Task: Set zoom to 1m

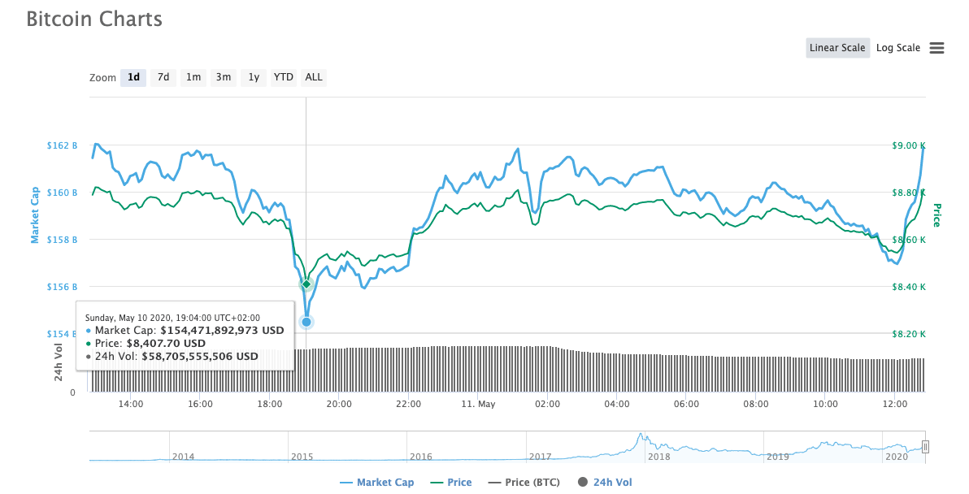Action: click(x=193, y=77)
